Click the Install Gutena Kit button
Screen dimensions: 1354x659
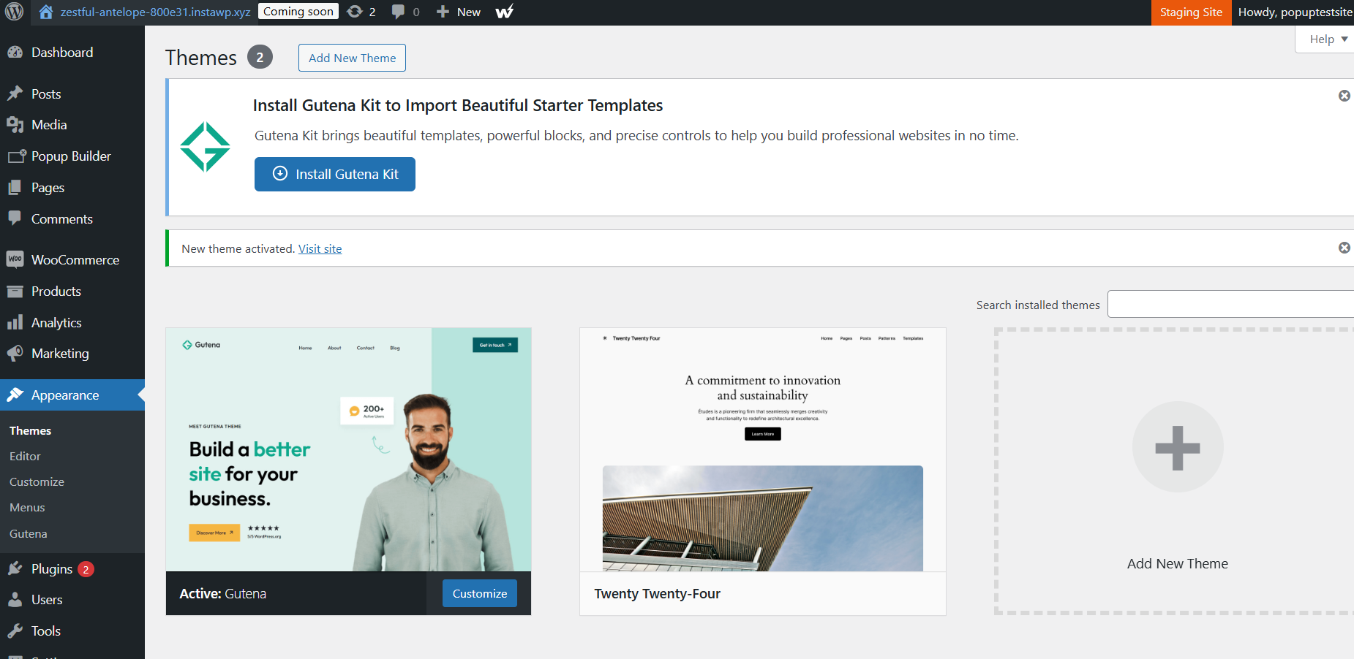click(335, 174)
